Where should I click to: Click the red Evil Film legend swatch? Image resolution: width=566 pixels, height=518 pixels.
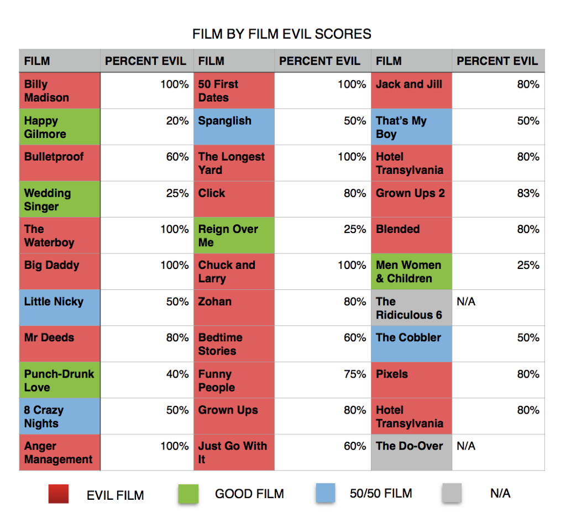pyautogui.click(x=59, y=494)
